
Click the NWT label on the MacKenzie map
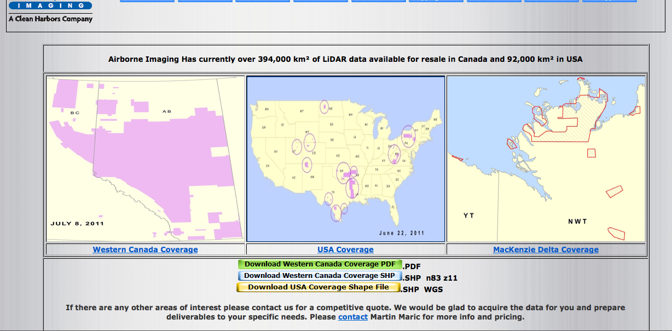pyautogui.click(x=577, y=222)
